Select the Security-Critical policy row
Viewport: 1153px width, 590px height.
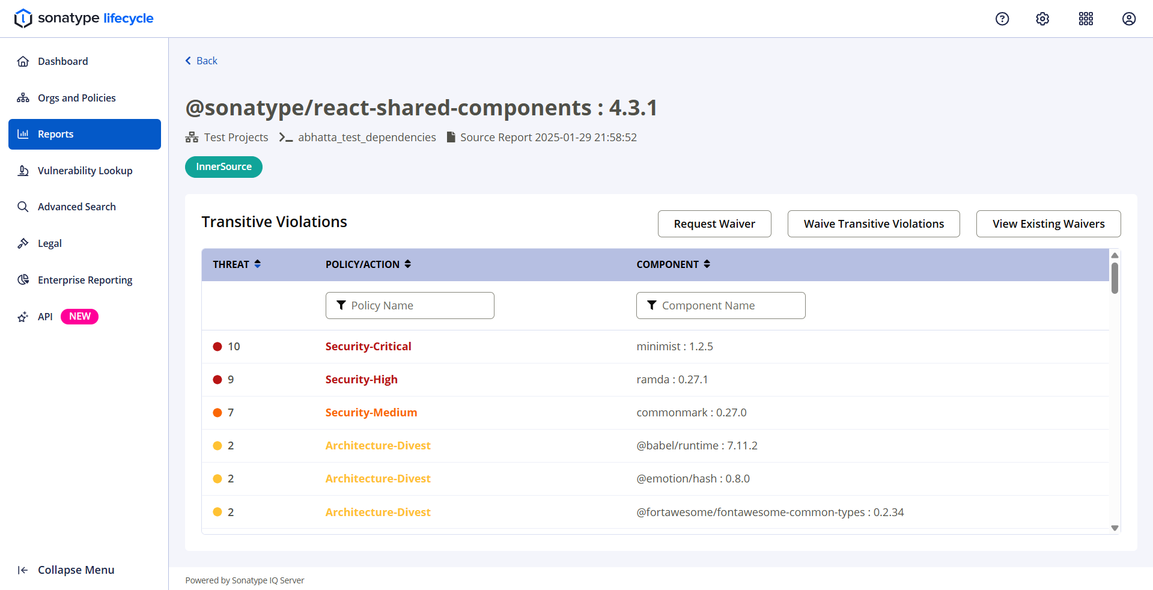pyautogui.click(x=656, y=347)
